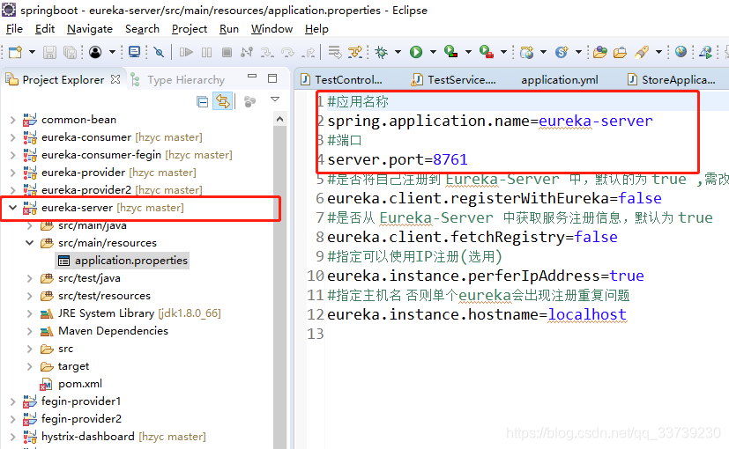Open the Navigate menu

point(90,29)
